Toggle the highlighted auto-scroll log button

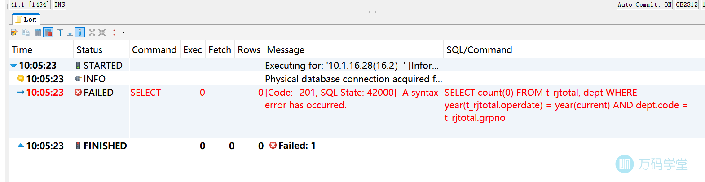tap(80, 32)
